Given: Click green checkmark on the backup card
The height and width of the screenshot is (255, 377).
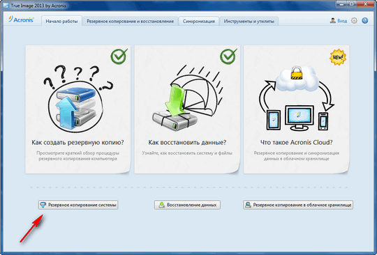Looking at the screenshot, I should point(119,56).
